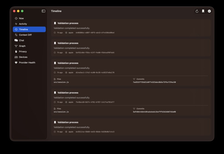224x154 pixels.
Task: Click the yellow minimize window button
Action: click(x=18, y=11)
